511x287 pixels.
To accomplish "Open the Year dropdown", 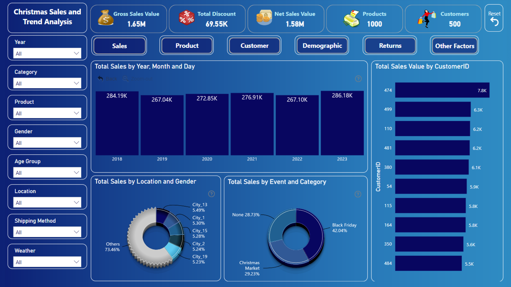I will [47, 53].
